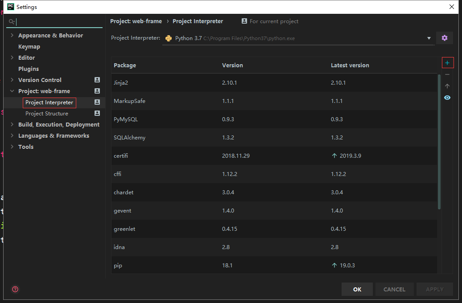The height and width of the screenshot is (303, 462).
Task: Click the OK button
Action: 357,289
